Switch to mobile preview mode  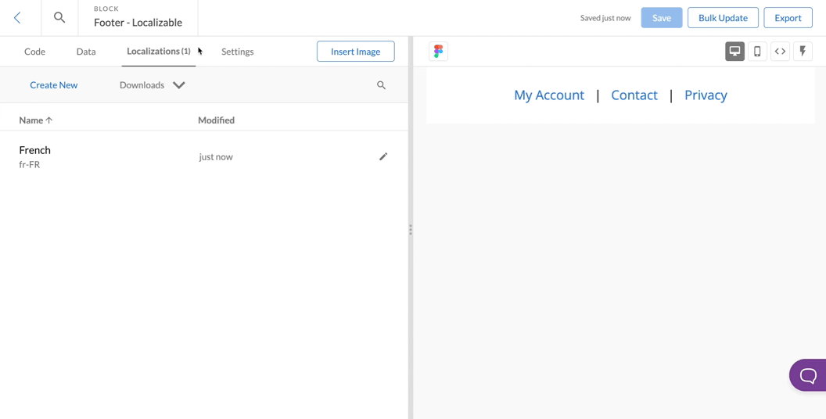pos(757,51)
